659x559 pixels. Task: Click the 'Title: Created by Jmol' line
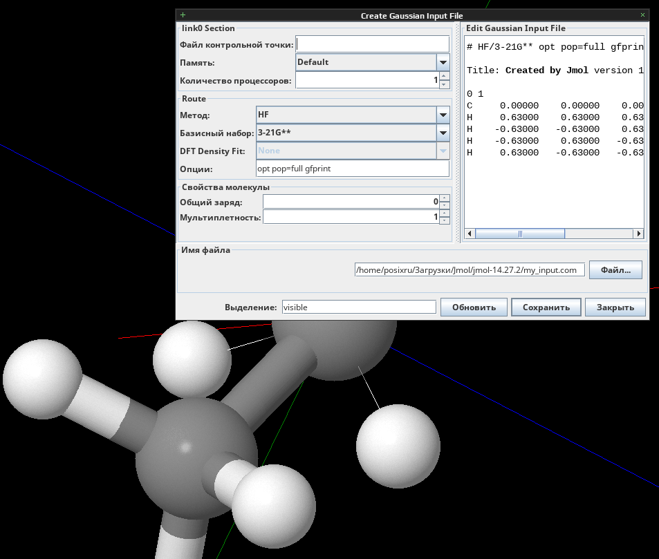tap(555, 70)
